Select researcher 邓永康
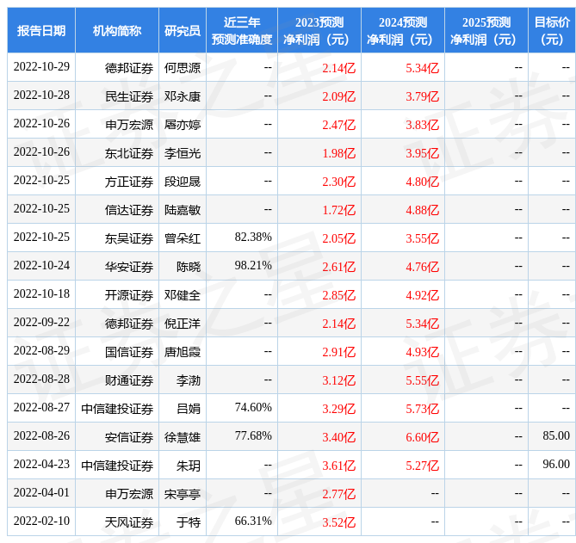This screenshot has height=543, width=576. (183, 96)
